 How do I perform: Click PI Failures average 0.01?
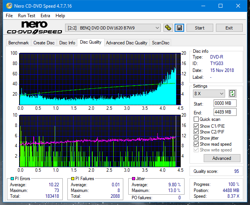116,185
